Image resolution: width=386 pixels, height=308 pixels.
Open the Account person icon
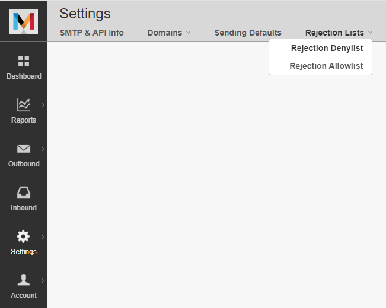(x=24, y=280)
